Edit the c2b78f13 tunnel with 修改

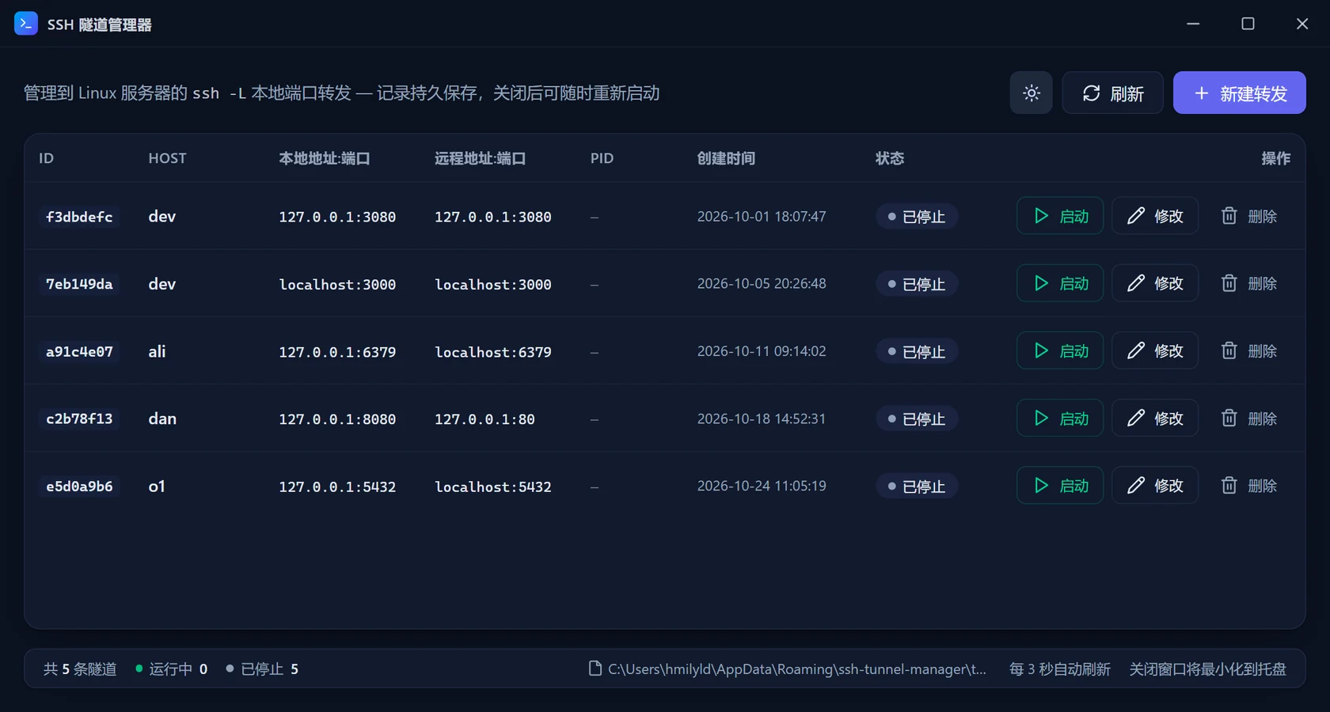[1155, 418]
